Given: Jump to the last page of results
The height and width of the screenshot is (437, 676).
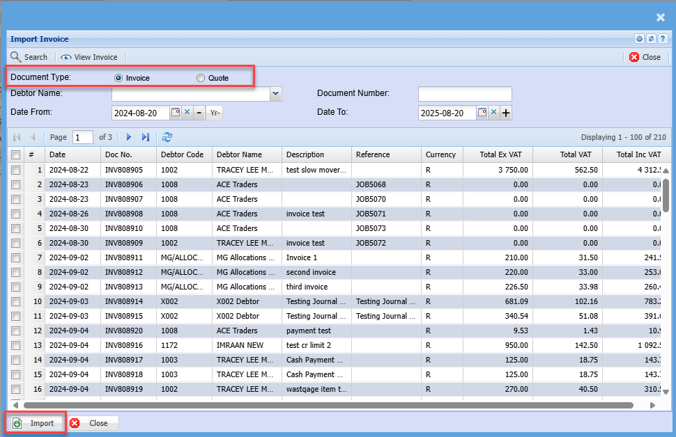Looking at the screenshot, I should click(x=146, y=137).
